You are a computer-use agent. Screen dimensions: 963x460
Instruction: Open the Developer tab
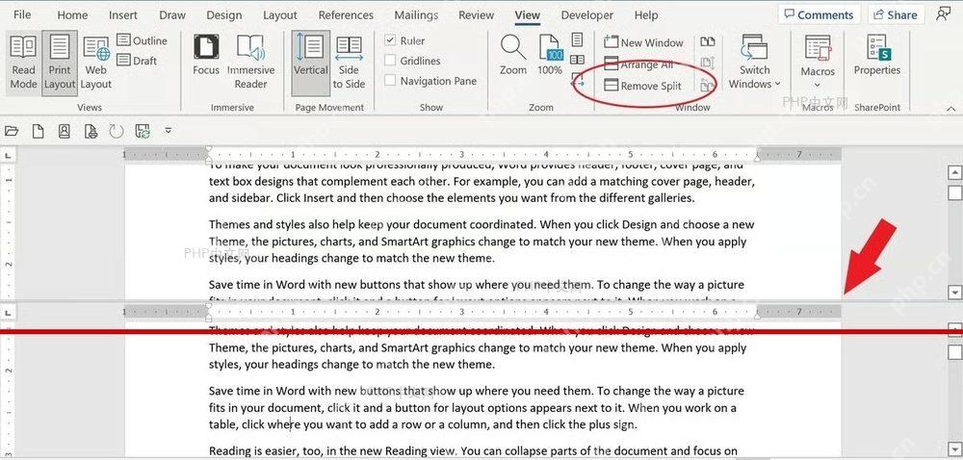point(587,14)
